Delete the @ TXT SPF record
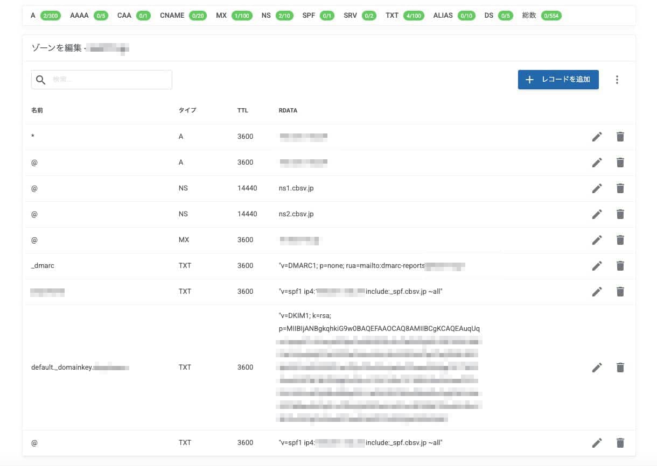 [x=620, y=443]
